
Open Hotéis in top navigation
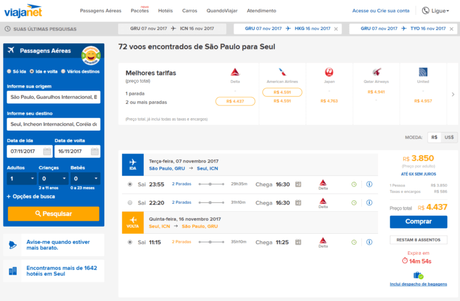pos(165,11)
